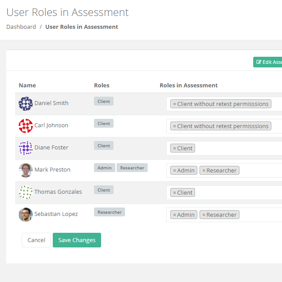Click the Roles column header

(x=102, y=85)
